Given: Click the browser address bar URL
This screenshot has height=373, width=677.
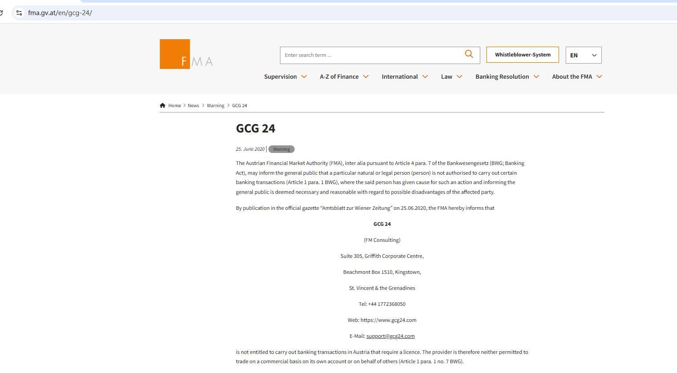Looking at the screenshot, I should pyautogui.click(x=60, y=13).
